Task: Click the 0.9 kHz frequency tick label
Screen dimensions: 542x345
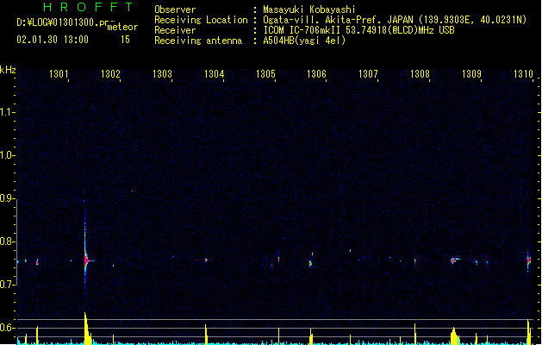Action: (7, 198)
